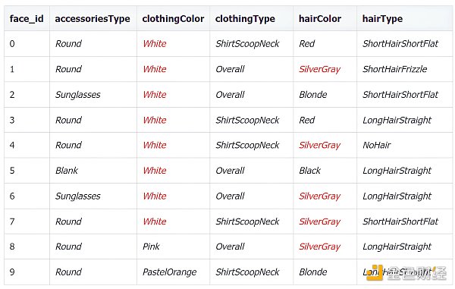Viewport: 455px width, 289px height.
Task: Click Blonde hairColor in row 9
Action: click(312, 272)
